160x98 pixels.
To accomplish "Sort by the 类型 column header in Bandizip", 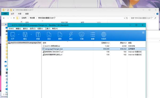I will click(130, 43).
